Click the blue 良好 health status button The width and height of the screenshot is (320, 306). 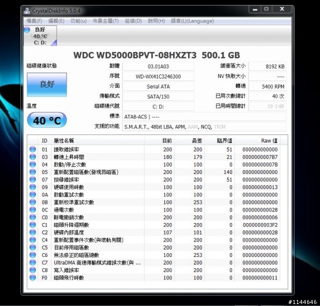[x=47, y=84]
